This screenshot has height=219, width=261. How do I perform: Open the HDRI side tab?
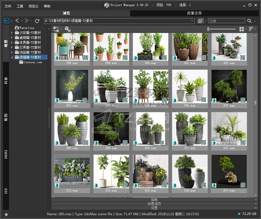point(6,154)
